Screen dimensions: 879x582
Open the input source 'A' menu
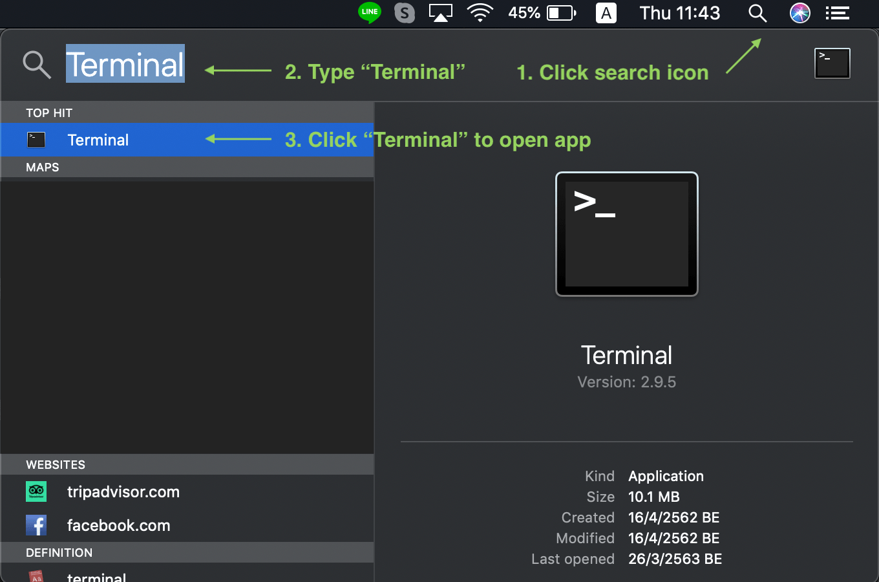(606, 13)
